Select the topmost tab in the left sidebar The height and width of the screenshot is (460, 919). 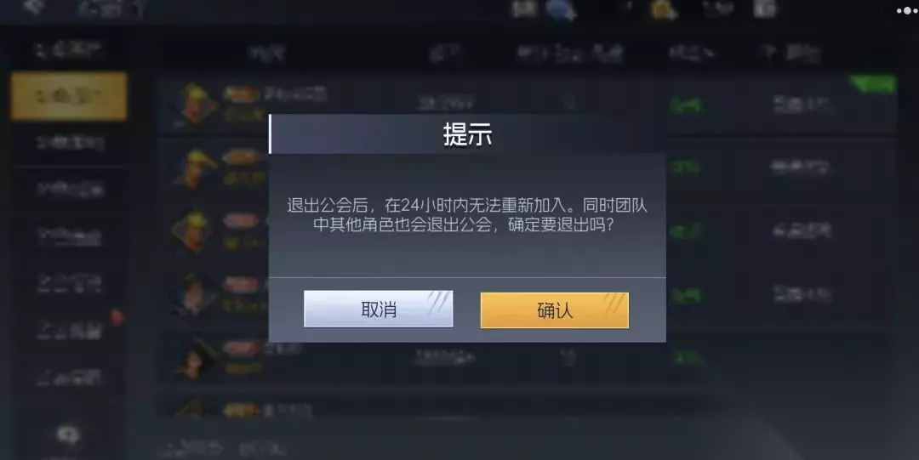click(x=69, y=50)
